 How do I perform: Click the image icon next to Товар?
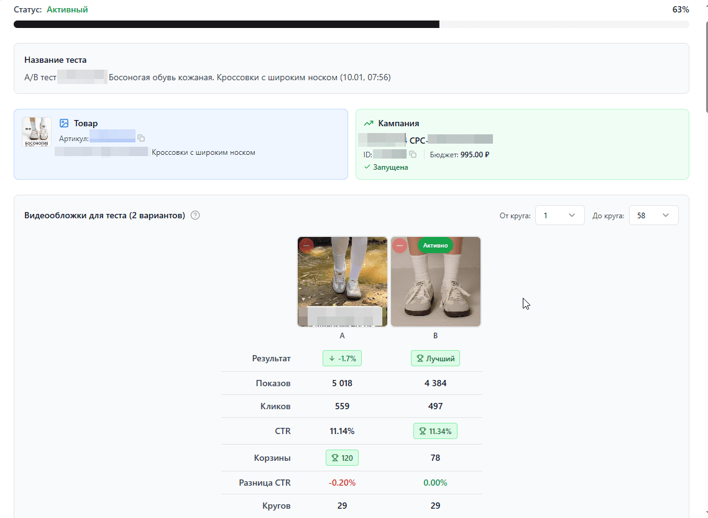click(64, 123)
